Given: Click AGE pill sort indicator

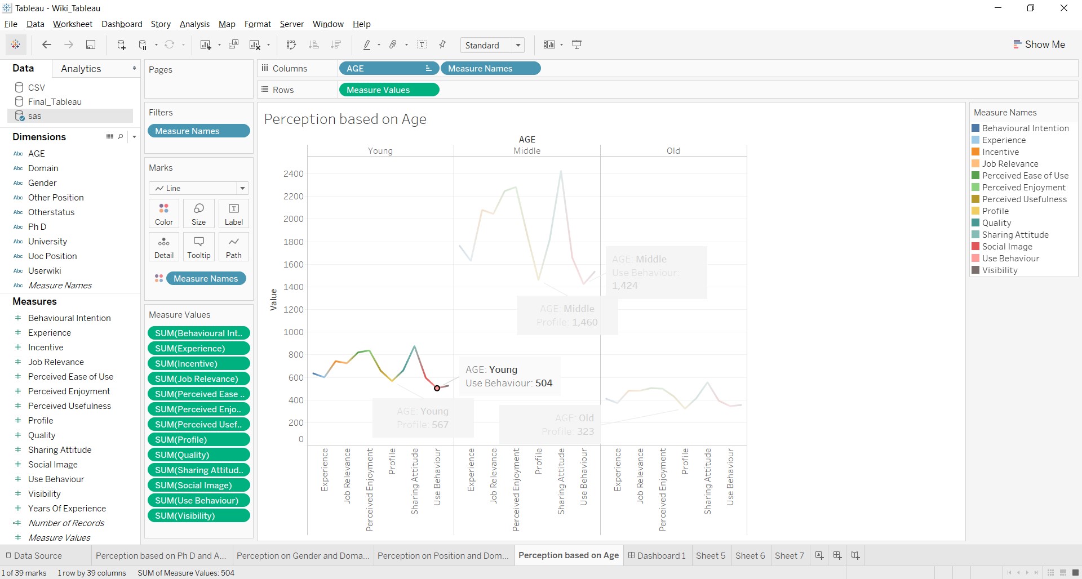Looking at the screenshot, I should pos(428,69).
